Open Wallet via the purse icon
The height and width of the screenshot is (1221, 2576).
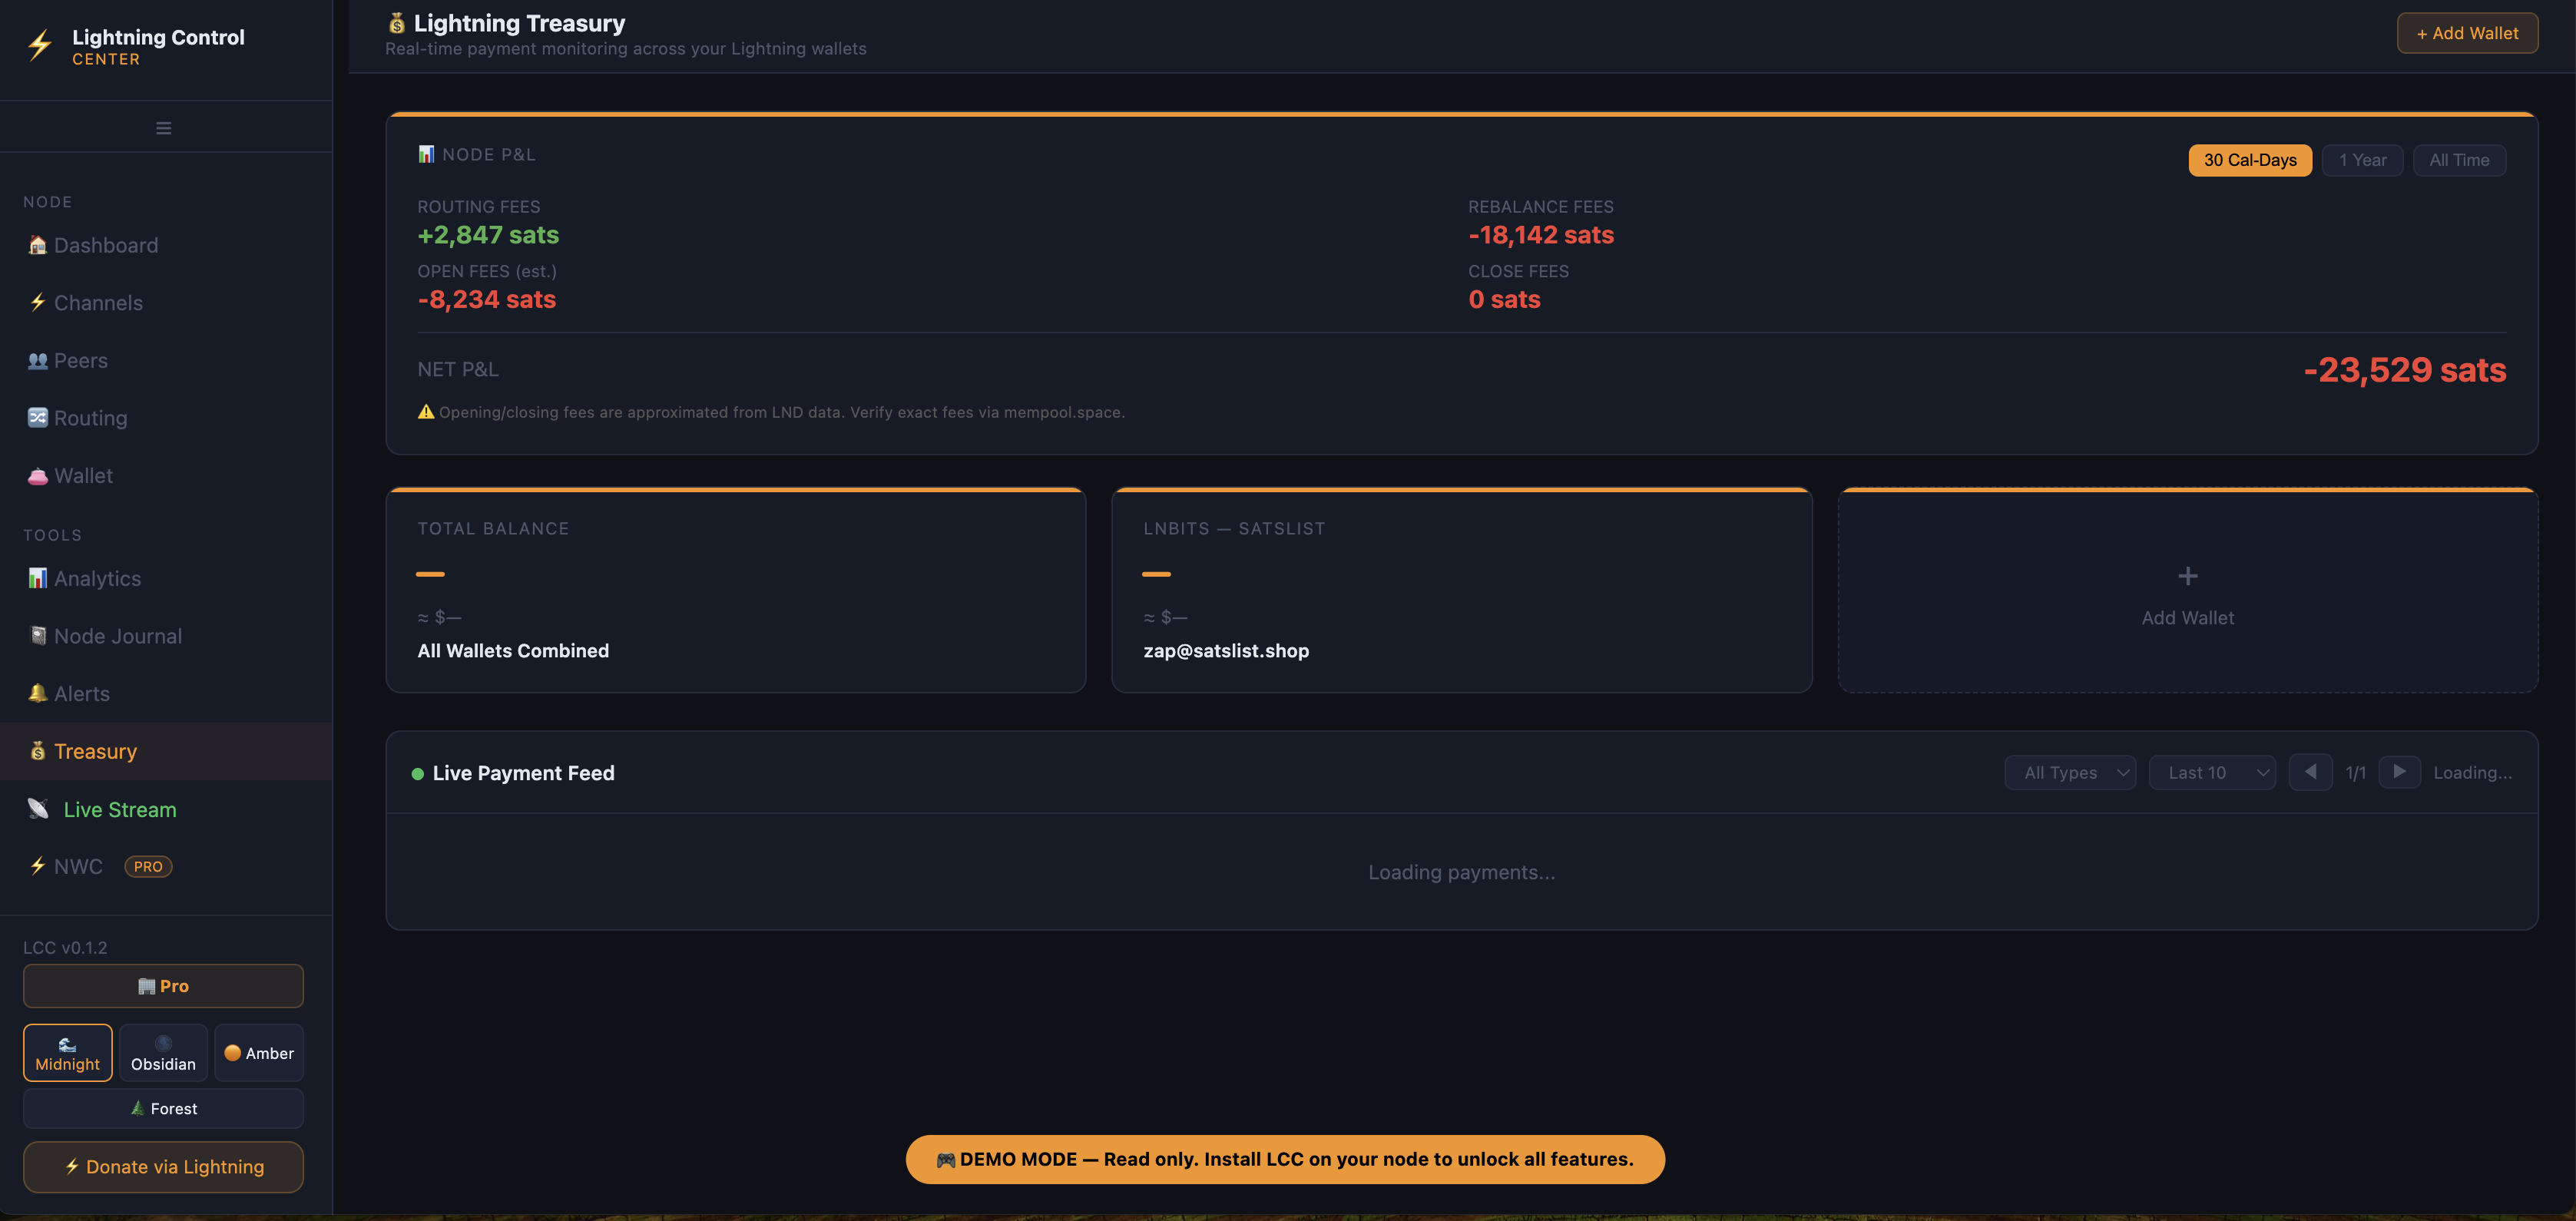pyautogui.click(x=38, y=476)
